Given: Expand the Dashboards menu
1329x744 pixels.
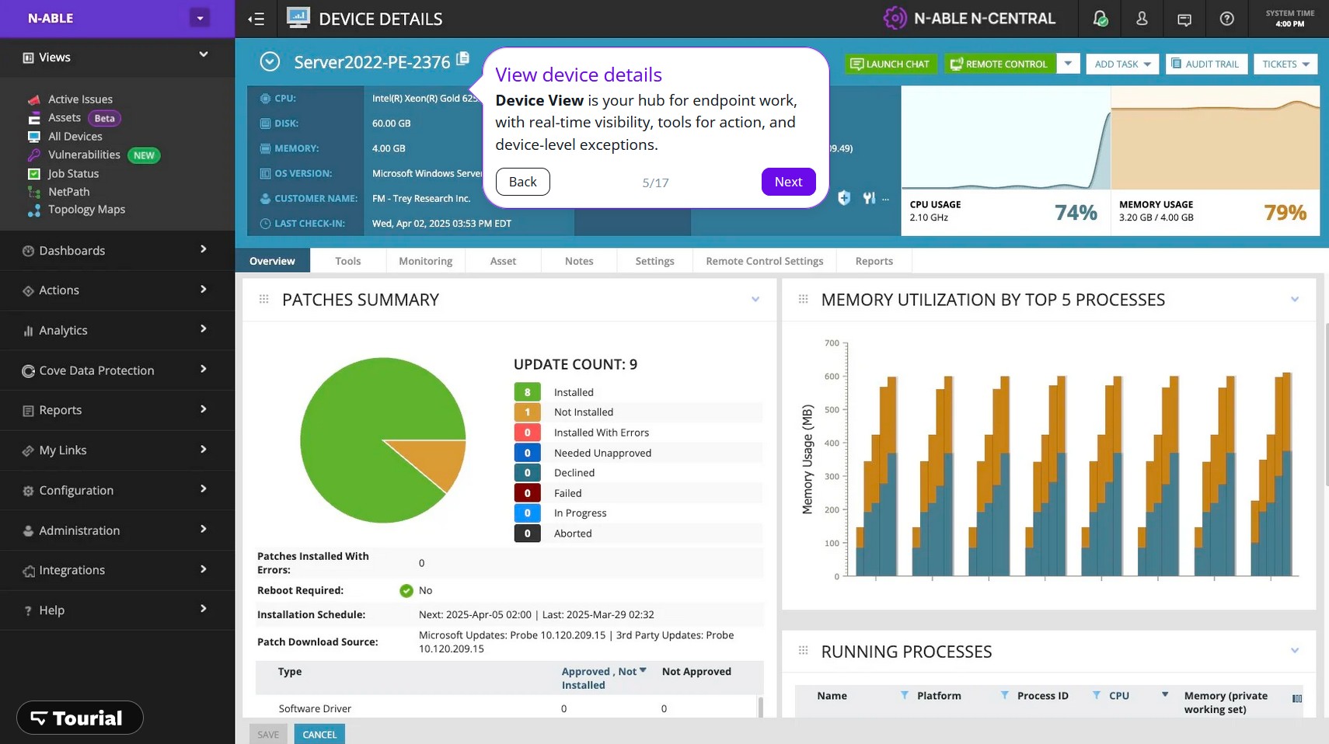Looking at the screenshot, I should (204, 249).
